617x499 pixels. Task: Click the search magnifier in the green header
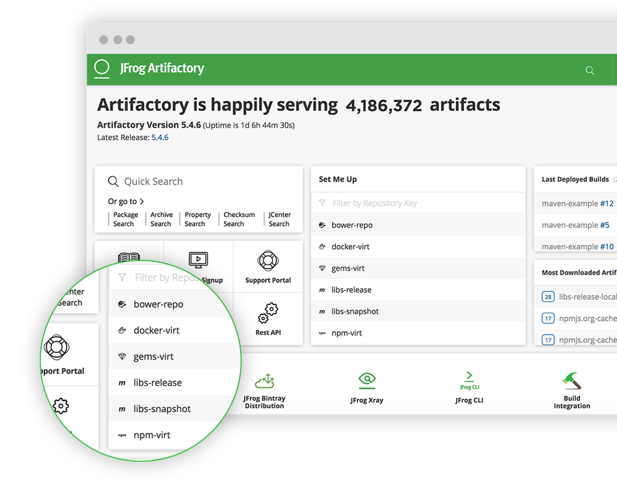pyautogui.click(x=589, y=70)
